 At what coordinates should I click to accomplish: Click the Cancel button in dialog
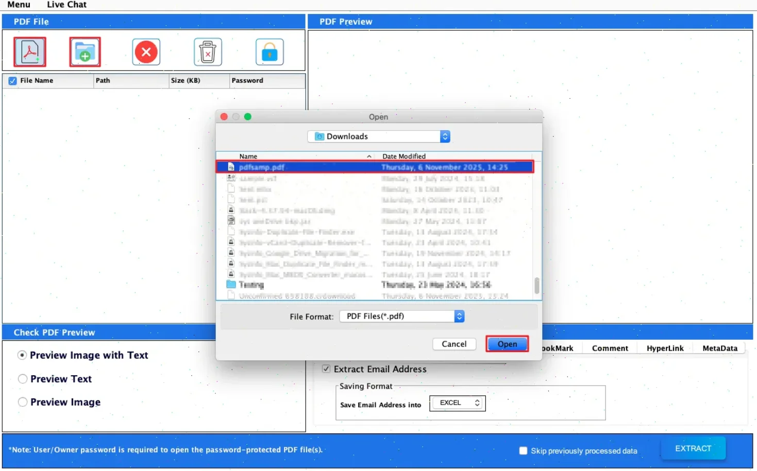(454, 344)
